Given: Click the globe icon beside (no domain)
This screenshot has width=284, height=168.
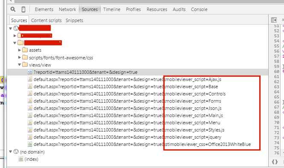Looking at the screenshot, I should [16, 151].
